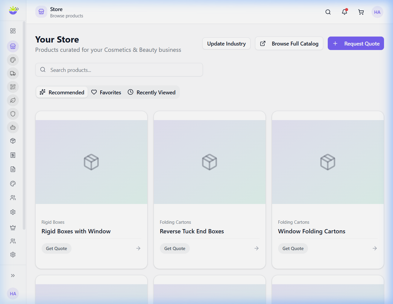The width and height of the screenshot is (393, 304).
Task: Click the HA avatar at sidebar bottom
Action: [x=13, y=294]
